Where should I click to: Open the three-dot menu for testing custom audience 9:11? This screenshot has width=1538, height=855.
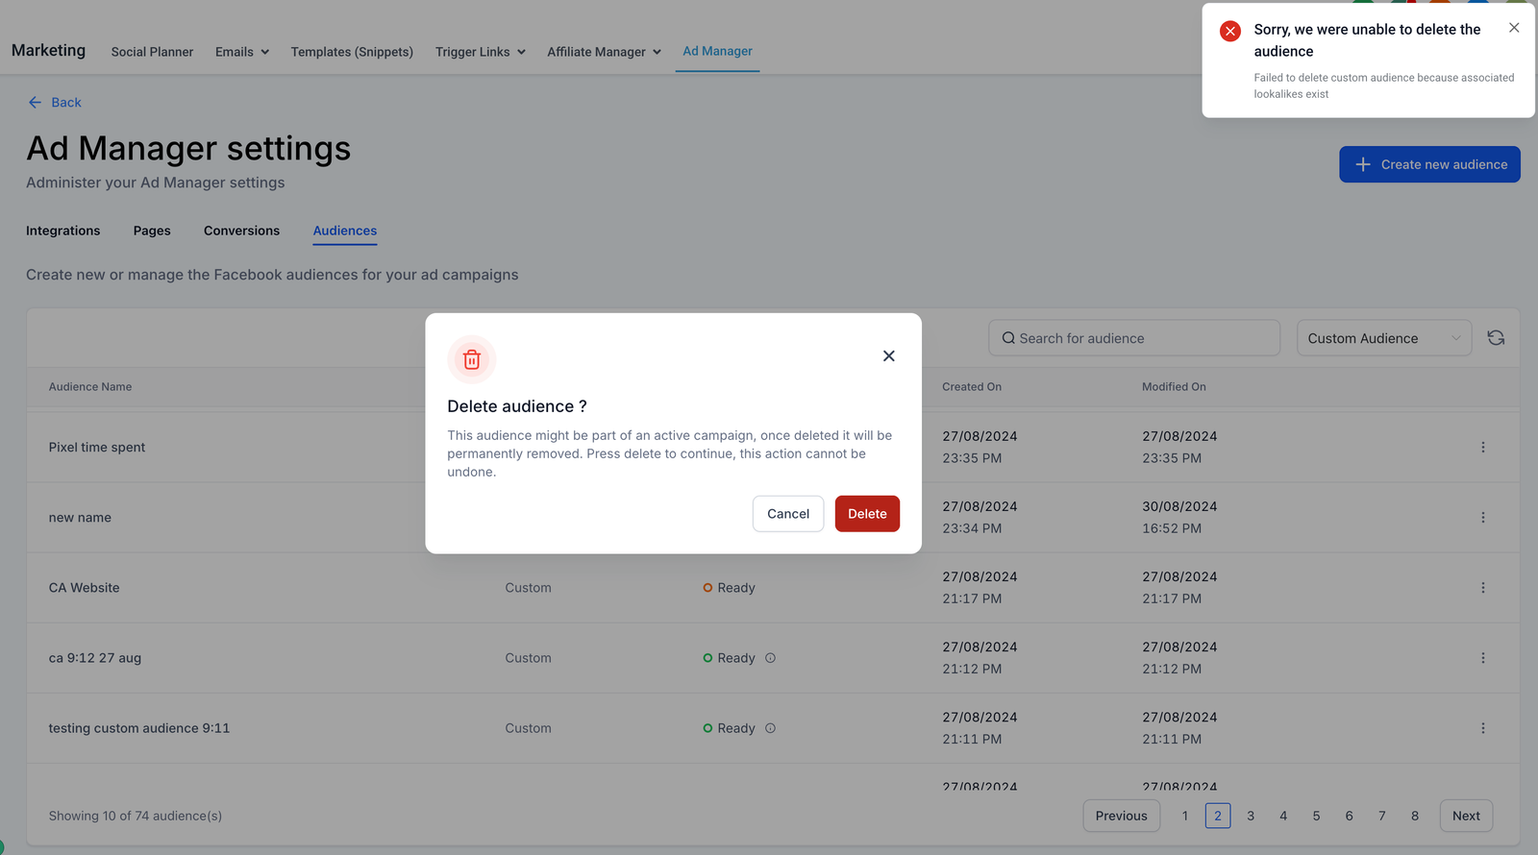[1482, 728]
